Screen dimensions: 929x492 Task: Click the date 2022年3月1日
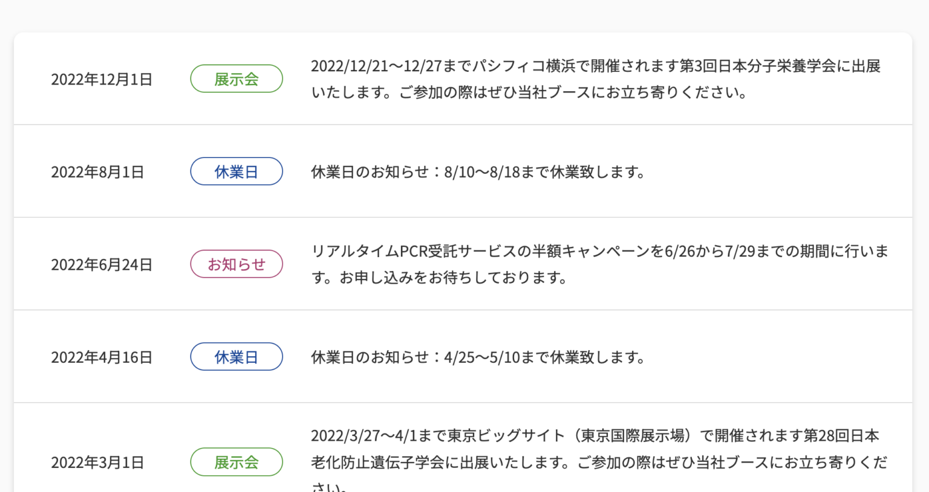pyautogui.click(x=97, y=462)
